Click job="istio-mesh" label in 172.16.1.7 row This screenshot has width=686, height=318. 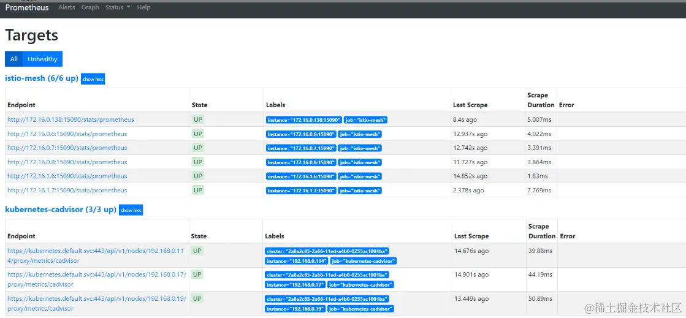point(360,191)
